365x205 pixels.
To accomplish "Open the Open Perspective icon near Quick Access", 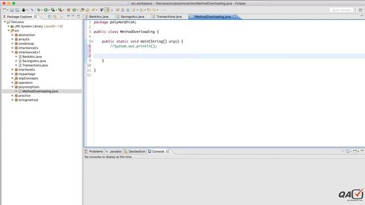I will [360, 10].
